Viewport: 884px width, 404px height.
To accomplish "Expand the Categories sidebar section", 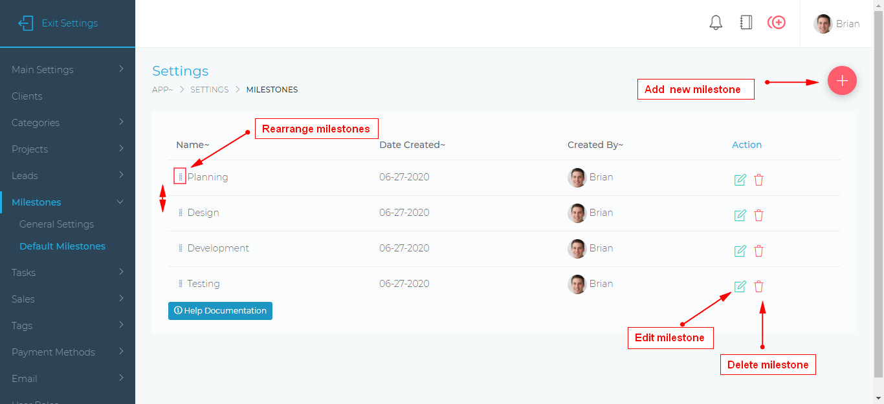I will tap(67, 123).
